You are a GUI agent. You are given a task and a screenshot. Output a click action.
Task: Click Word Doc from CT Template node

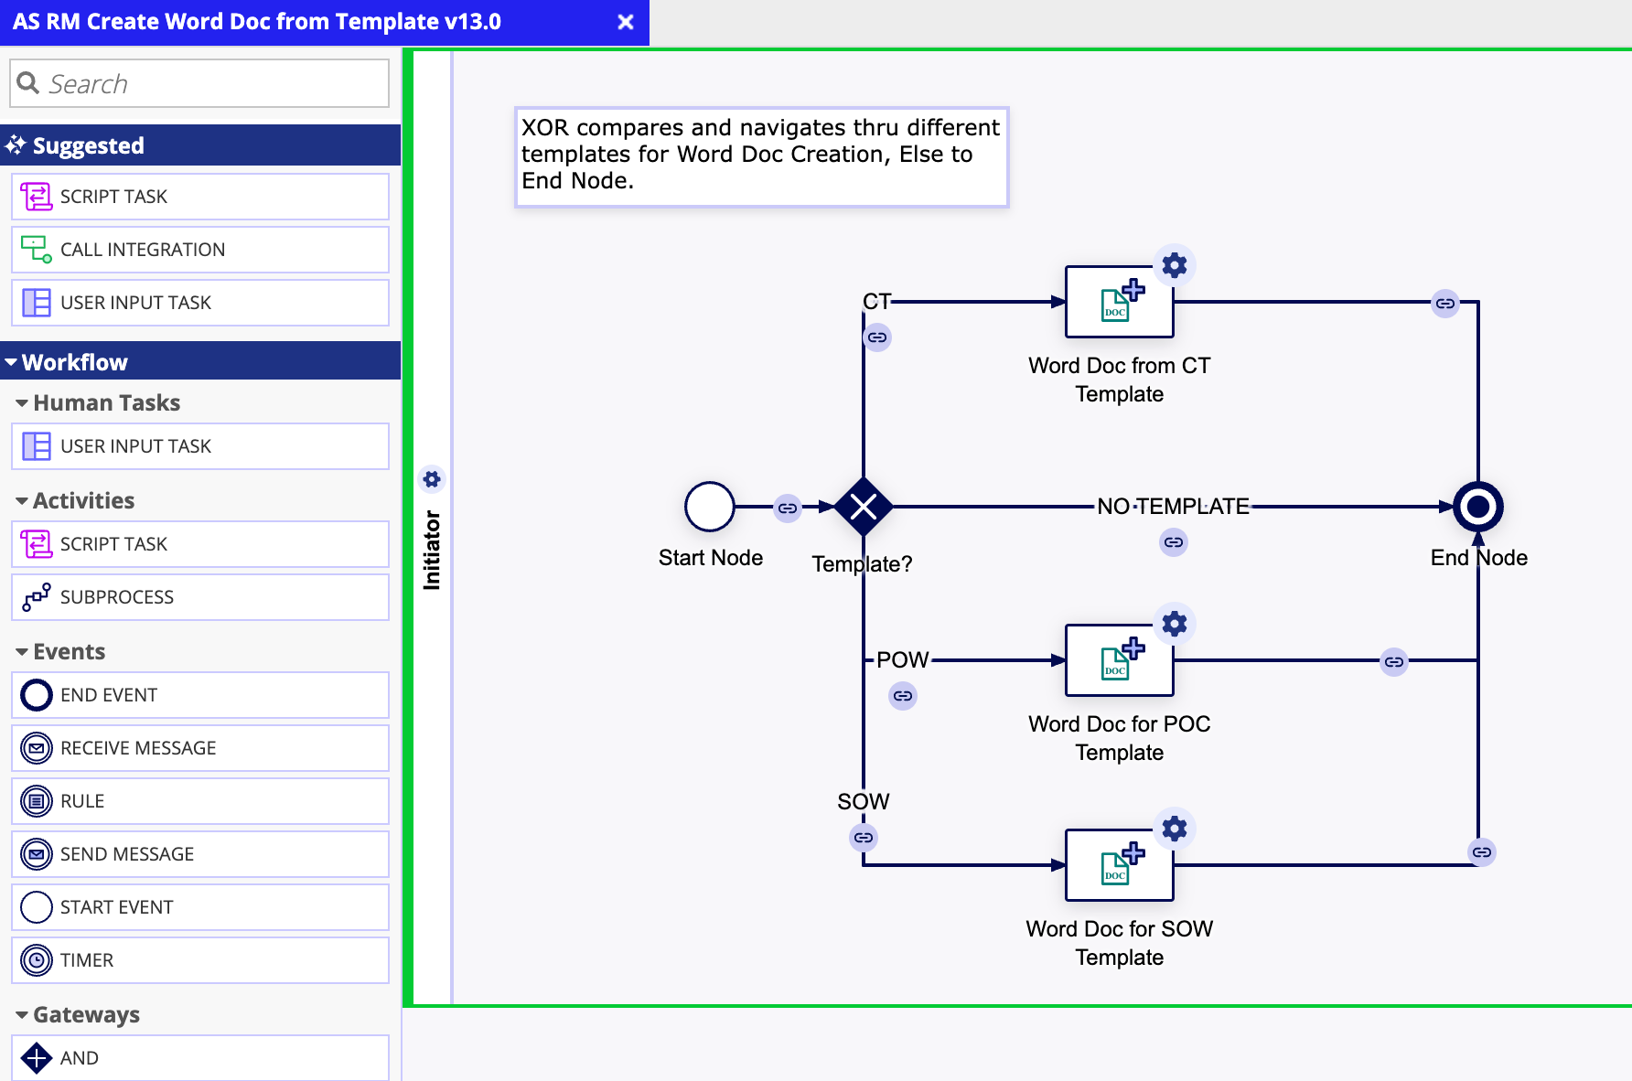[x=1119, y=302]
